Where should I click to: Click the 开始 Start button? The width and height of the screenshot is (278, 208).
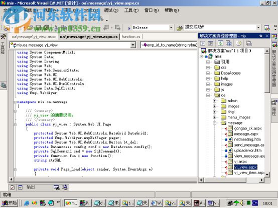click(x=10, y=203)
